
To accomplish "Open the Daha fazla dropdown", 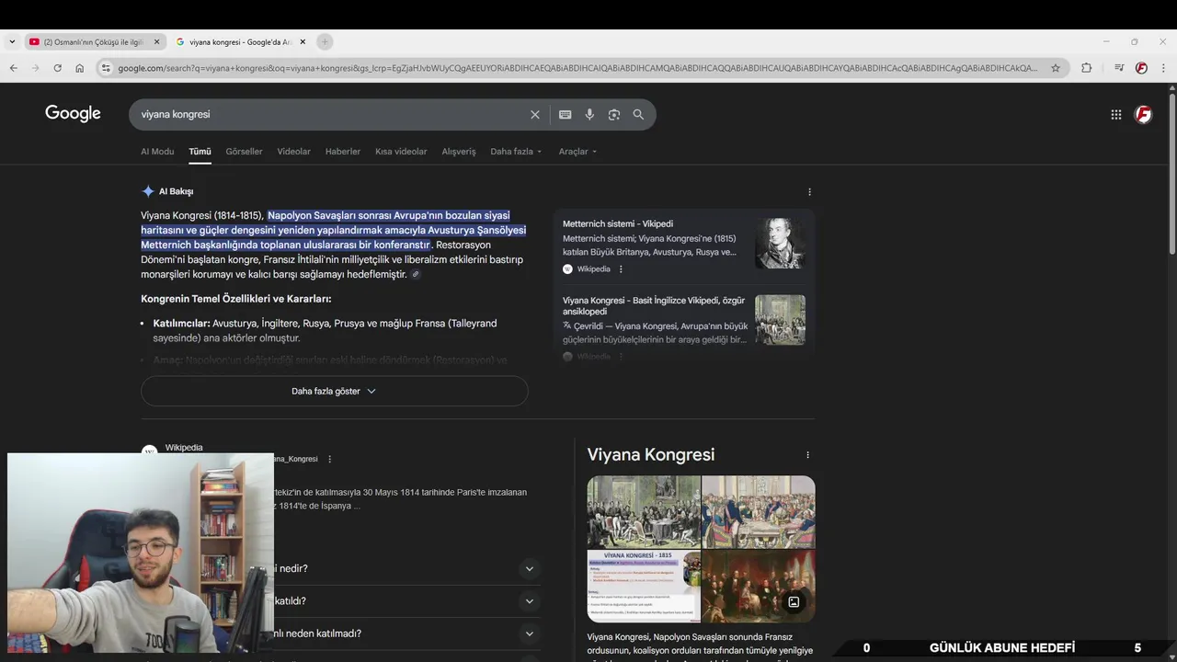I will (x=516, y=152).
